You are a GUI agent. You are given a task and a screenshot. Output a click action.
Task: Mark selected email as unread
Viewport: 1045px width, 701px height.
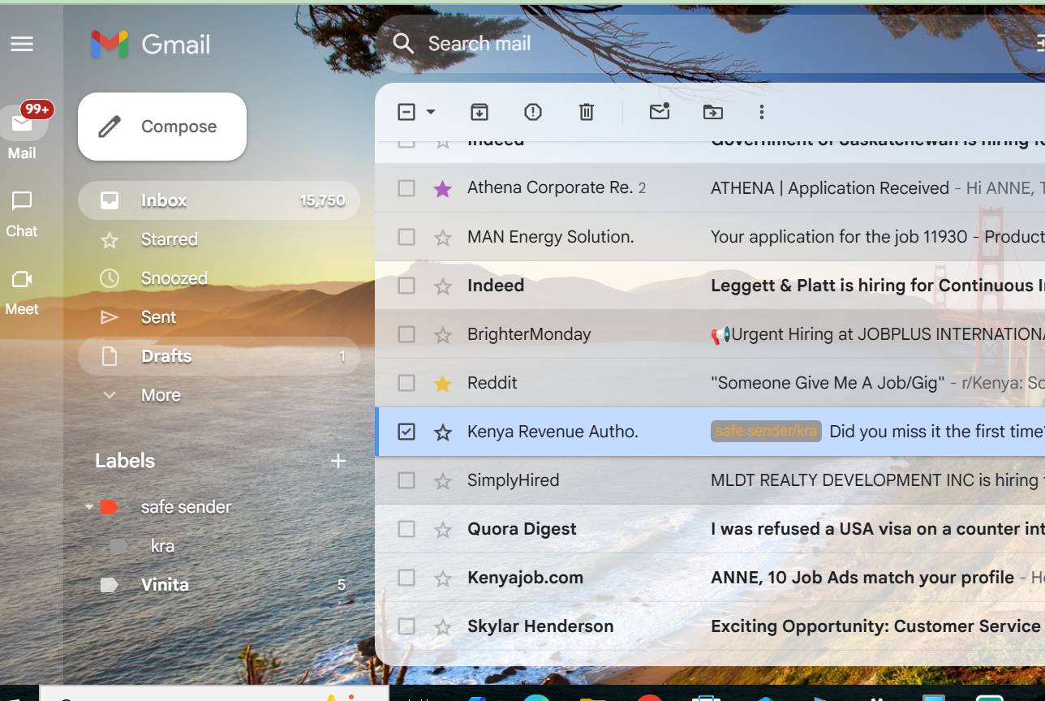coord(660,112)
